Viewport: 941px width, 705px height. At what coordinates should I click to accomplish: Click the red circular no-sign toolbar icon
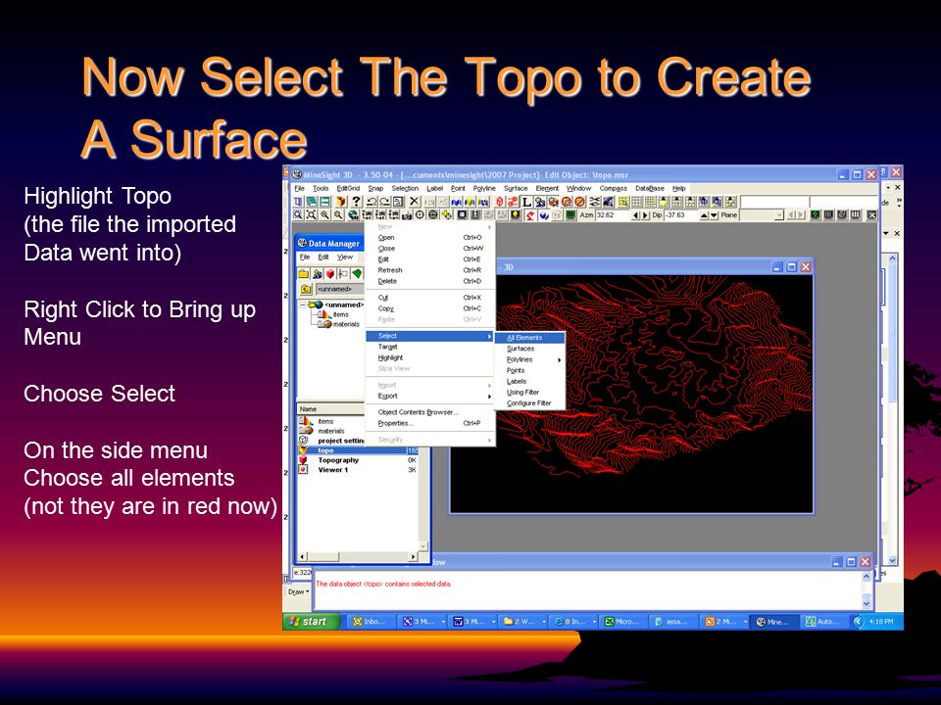click(579, 202)
